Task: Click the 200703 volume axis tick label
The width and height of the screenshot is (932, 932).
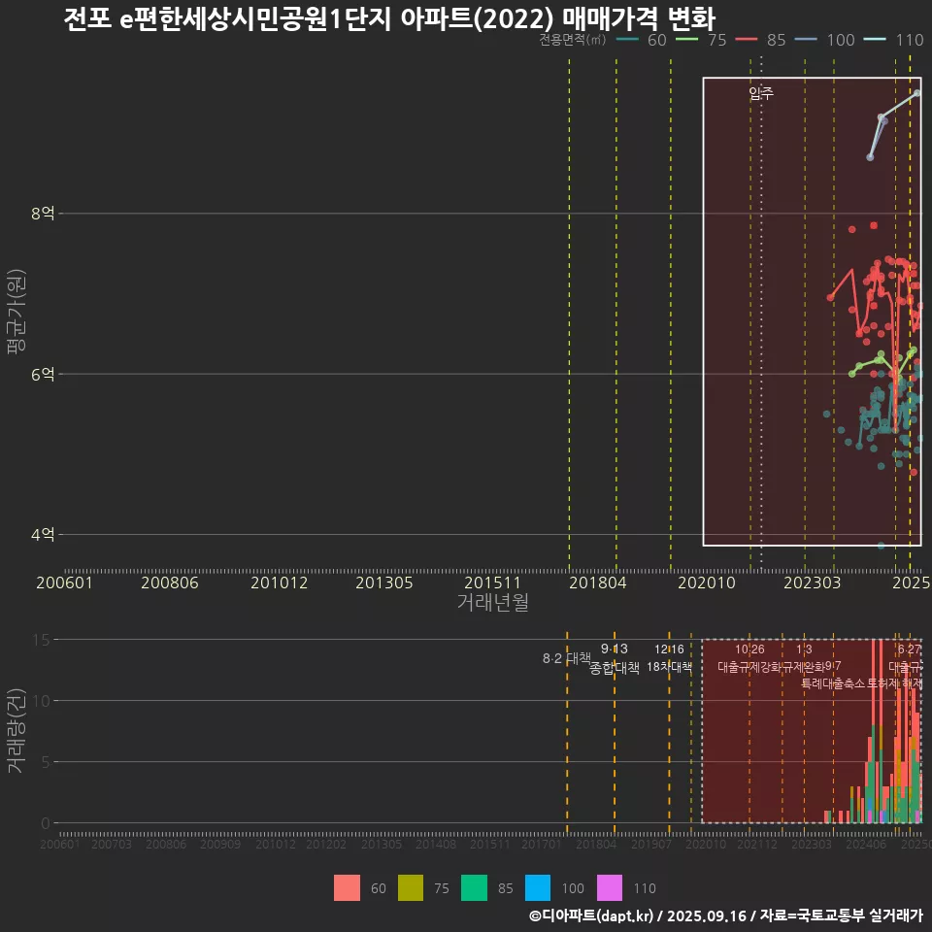Action: click(x=111, y=844)
